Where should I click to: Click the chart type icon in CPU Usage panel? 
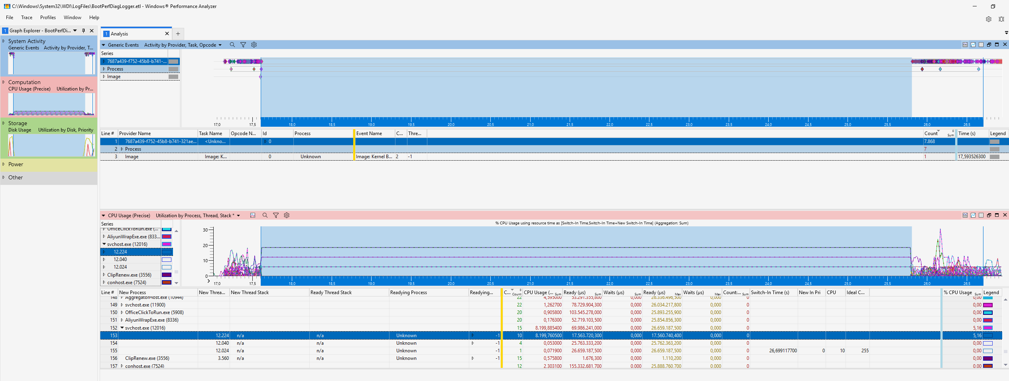[253, 215]
